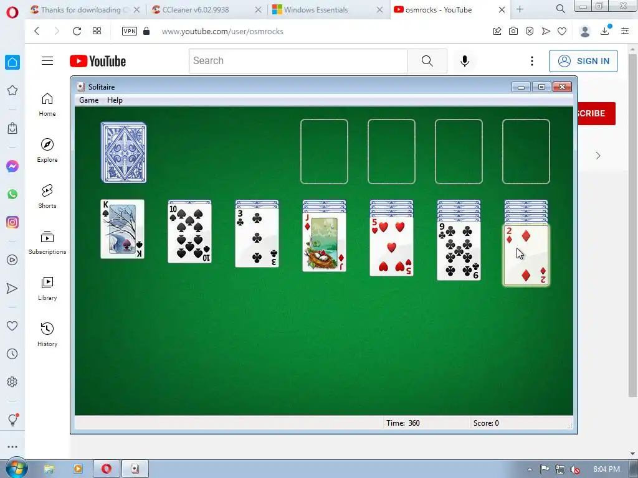Viewport: 638px width, 478px height.
Task: Open the shopping bag icon in sidebar
Action: tap(12, 128)
